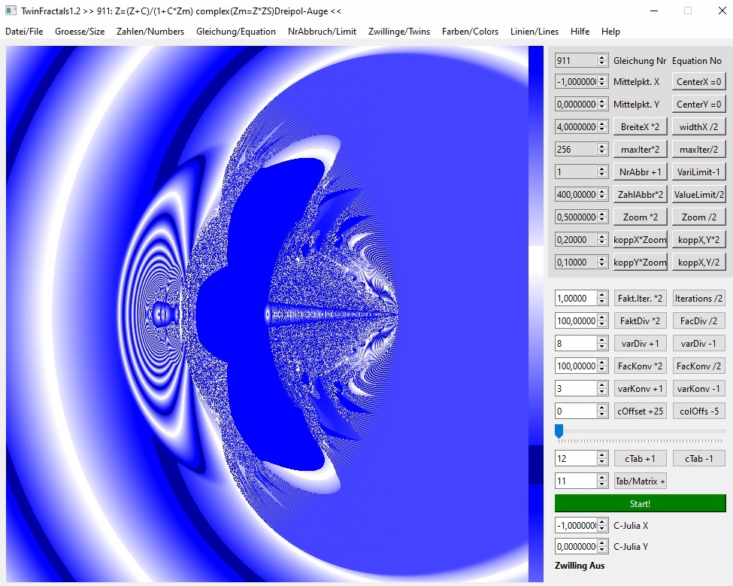Click the varDiv +1 button
The width and height of the screenshot is (733, 586).
(x=640, y=343)
